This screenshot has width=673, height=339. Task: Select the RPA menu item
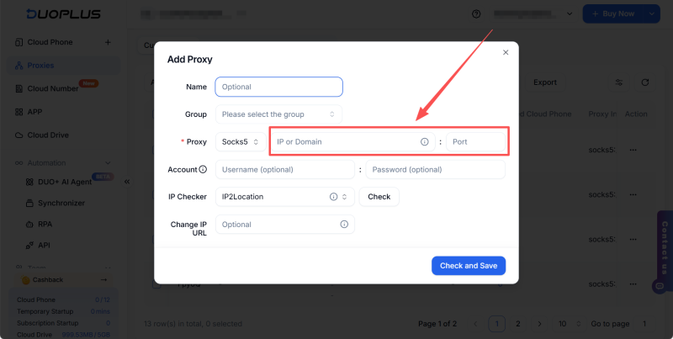click(x=45, y=225)
